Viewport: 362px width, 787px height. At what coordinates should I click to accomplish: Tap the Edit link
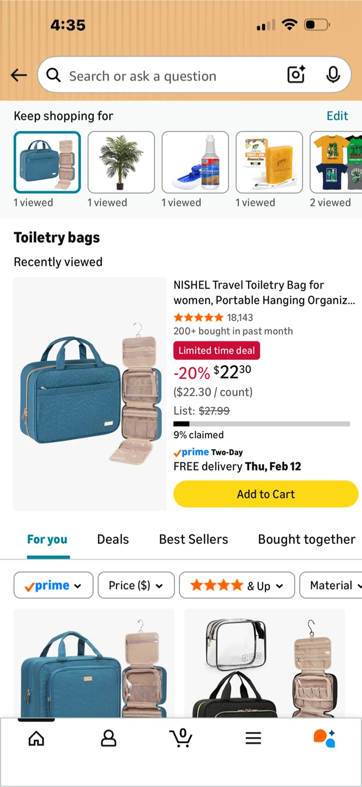pos(337,116)
